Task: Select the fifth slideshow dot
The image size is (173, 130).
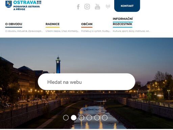Action: (x=97, y=118)
